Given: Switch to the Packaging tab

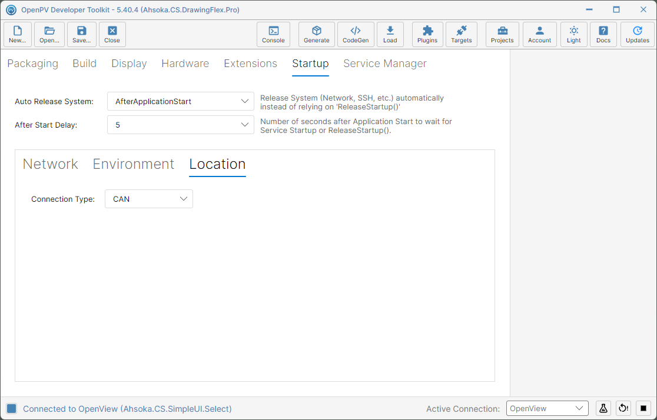Looking at the screenshot, I should pos(33,63).
